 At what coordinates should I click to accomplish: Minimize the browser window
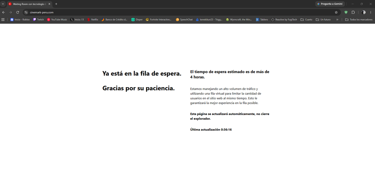pyautogui.click(x=352, y=4)
